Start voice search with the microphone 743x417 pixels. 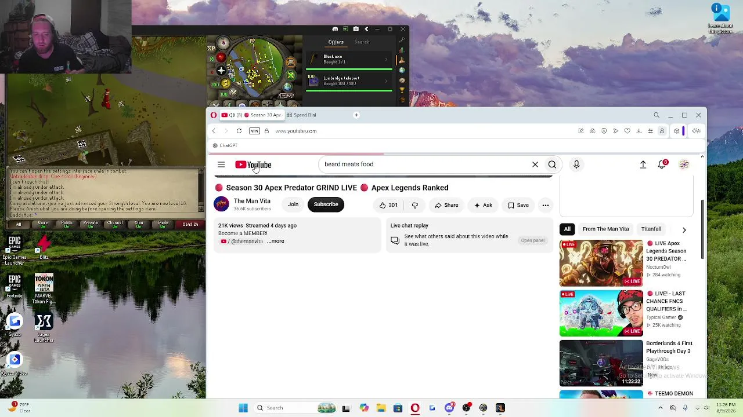[576, 164]
